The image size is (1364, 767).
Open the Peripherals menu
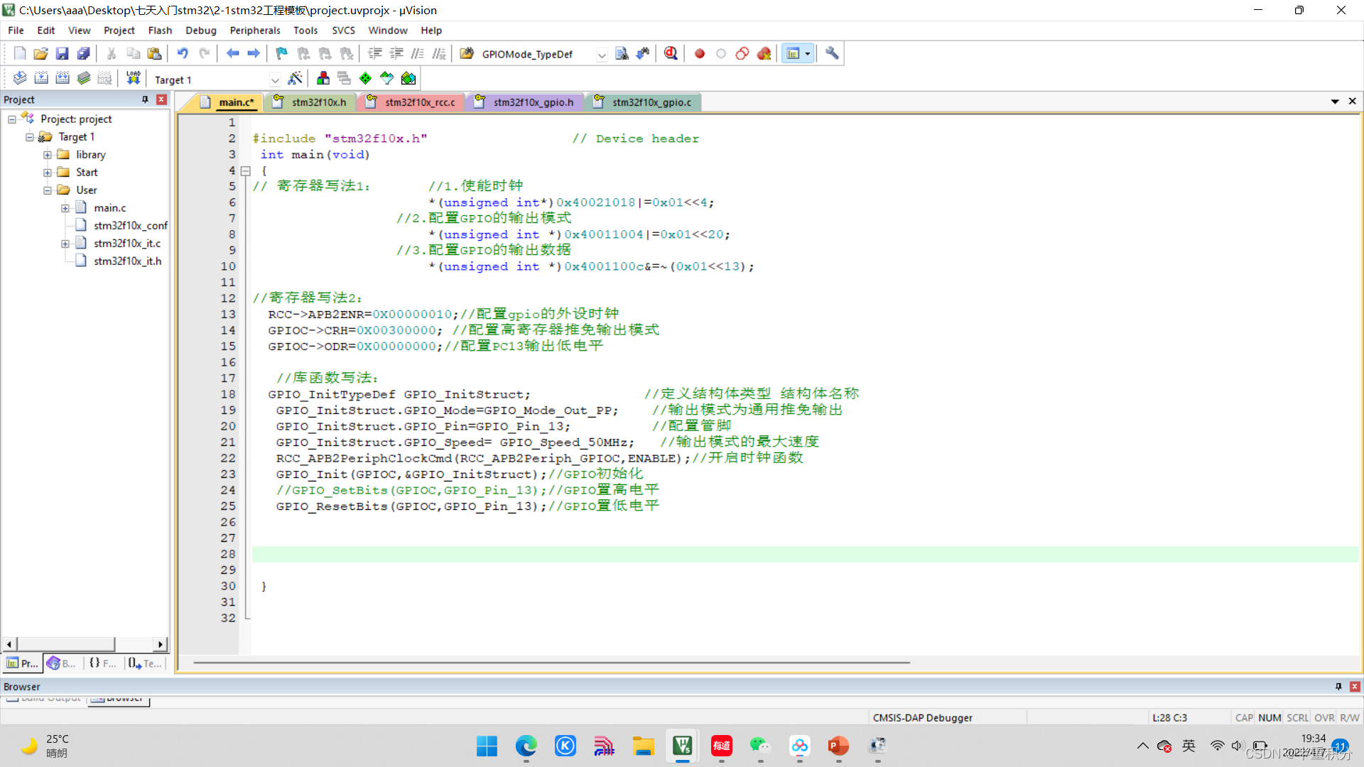[x=254, y=31]
